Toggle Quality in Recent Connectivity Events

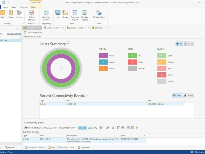(x=188, y=95)
